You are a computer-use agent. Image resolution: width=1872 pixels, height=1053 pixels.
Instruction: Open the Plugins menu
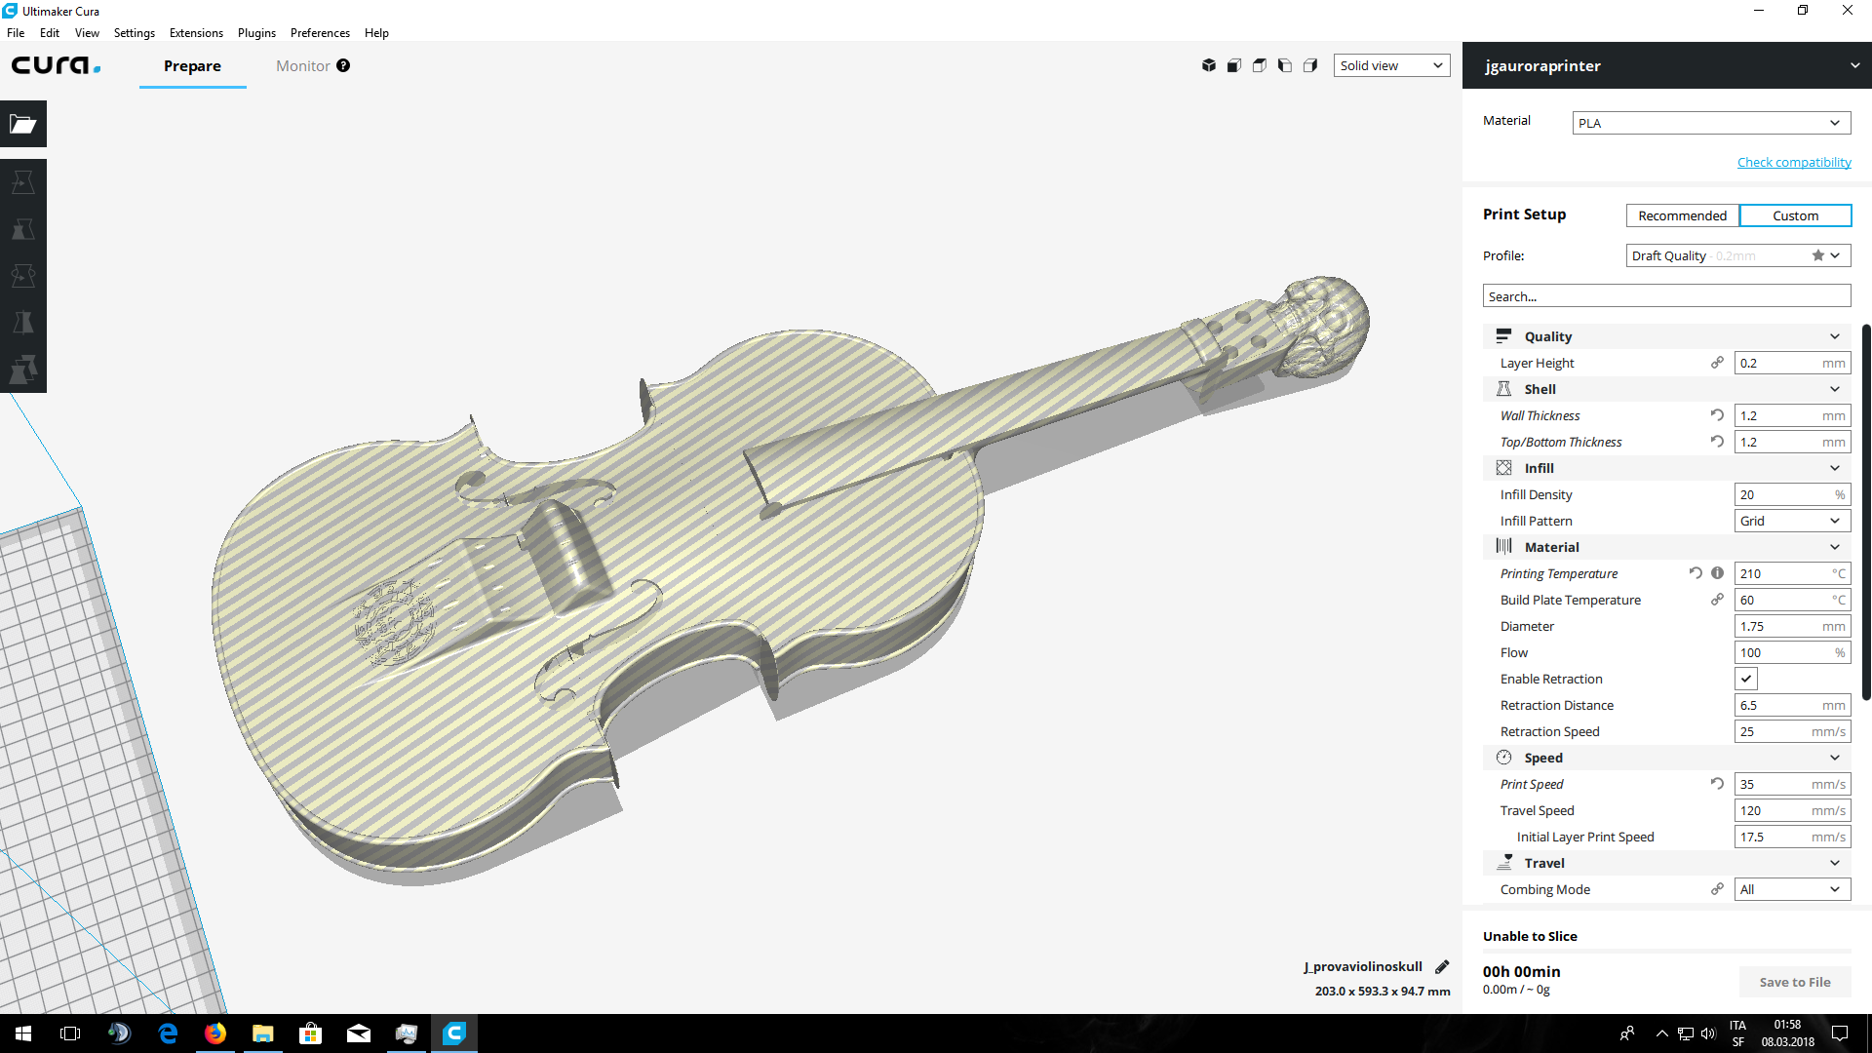[256, 32]
